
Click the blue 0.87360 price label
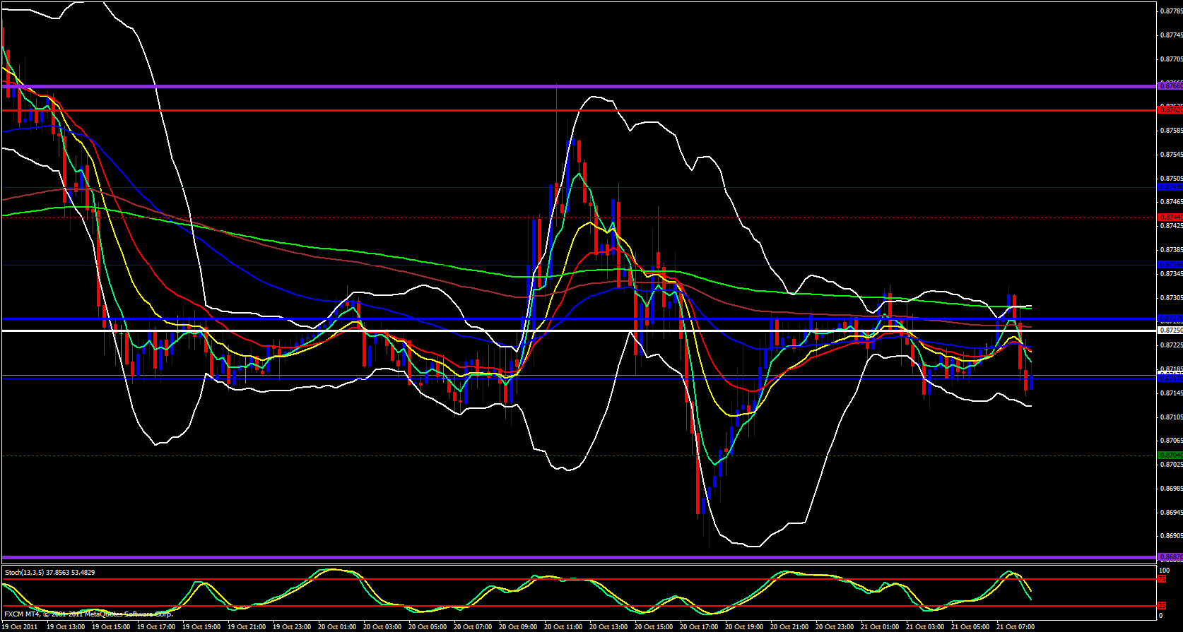click(1170, 264)
